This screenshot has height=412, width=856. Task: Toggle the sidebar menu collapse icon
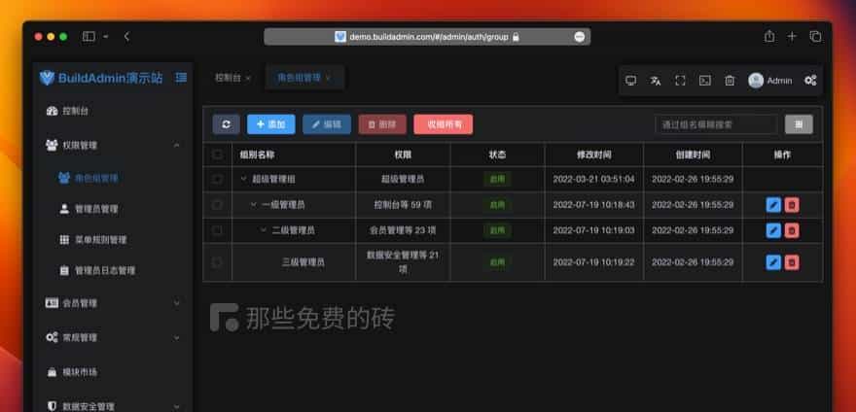coord(181,78)
